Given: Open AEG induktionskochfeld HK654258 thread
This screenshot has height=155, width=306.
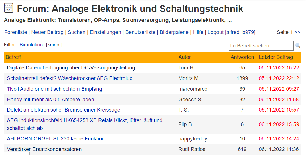Looking at the screenshot, I should pos(85,124).
